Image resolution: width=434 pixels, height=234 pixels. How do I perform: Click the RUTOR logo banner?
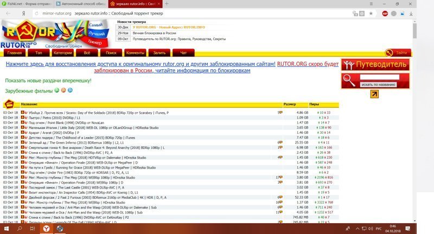(x=55, y=34)
